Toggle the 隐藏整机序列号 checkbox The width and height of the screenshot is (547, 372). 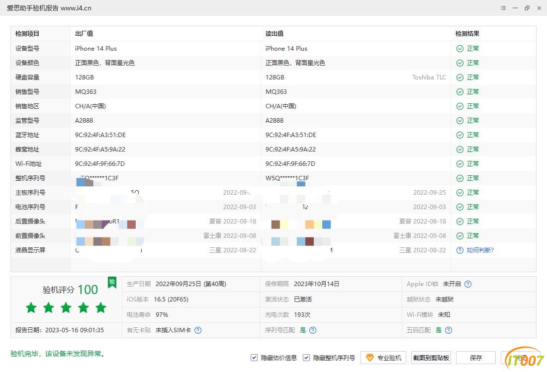point(306,358)
